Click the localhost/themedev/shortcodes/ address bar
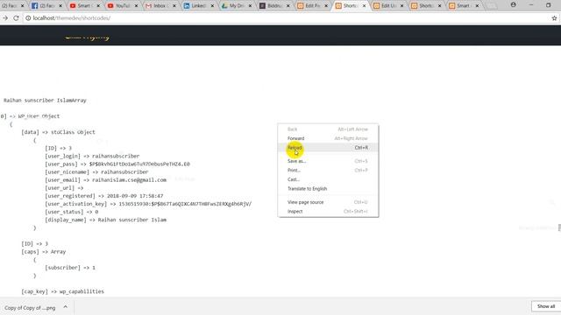 click(x=287, y=17)
